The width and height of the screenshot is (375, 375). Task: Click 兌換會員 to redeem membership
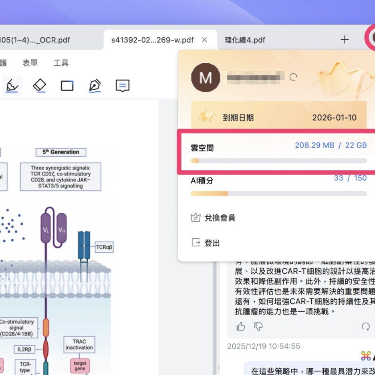tap(219, 218)
